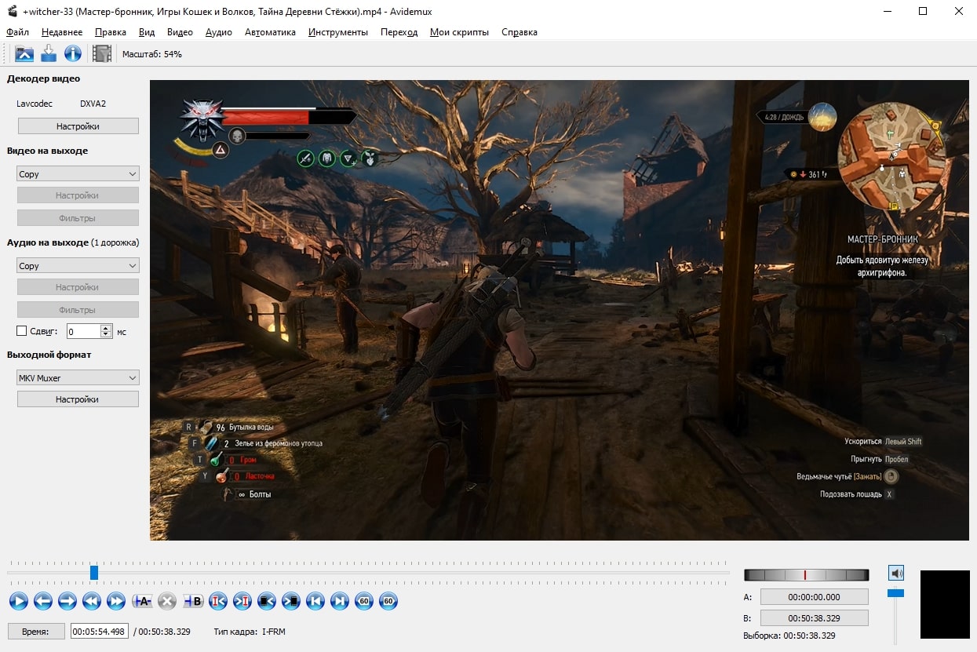Enable the Сдвиг audio shift checkbox
This screenshot has height=652, width=977.
pyautogui.click(x=22, y=331)
